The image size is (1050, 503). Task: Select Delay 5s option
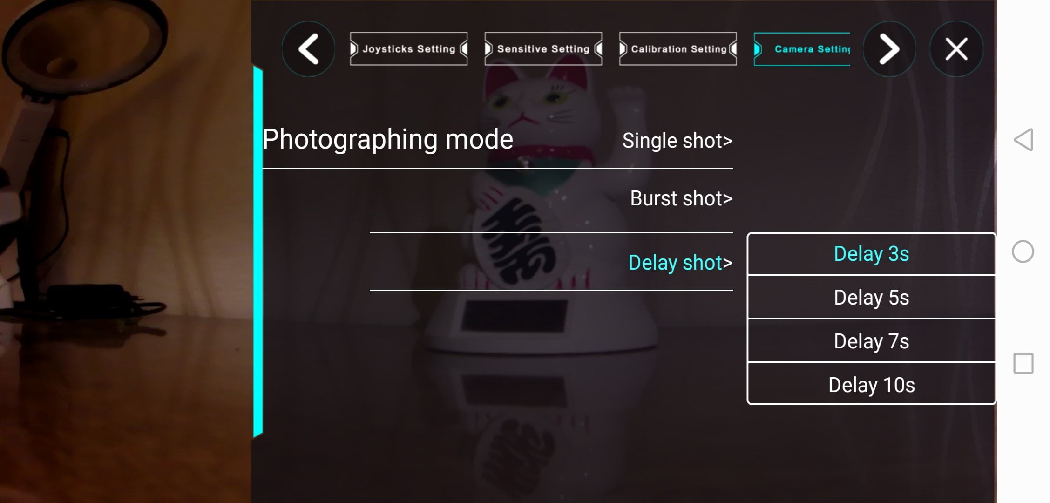[871, 298]
